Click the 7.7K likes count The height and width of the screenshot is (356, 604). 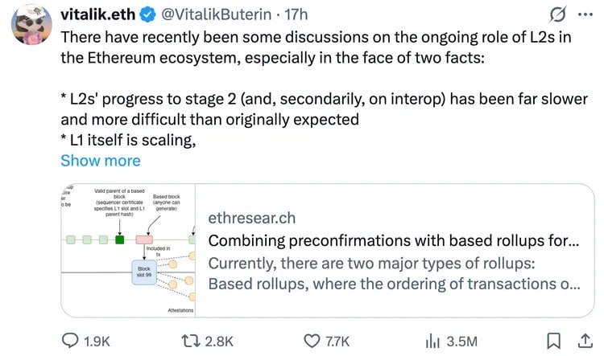337,342
